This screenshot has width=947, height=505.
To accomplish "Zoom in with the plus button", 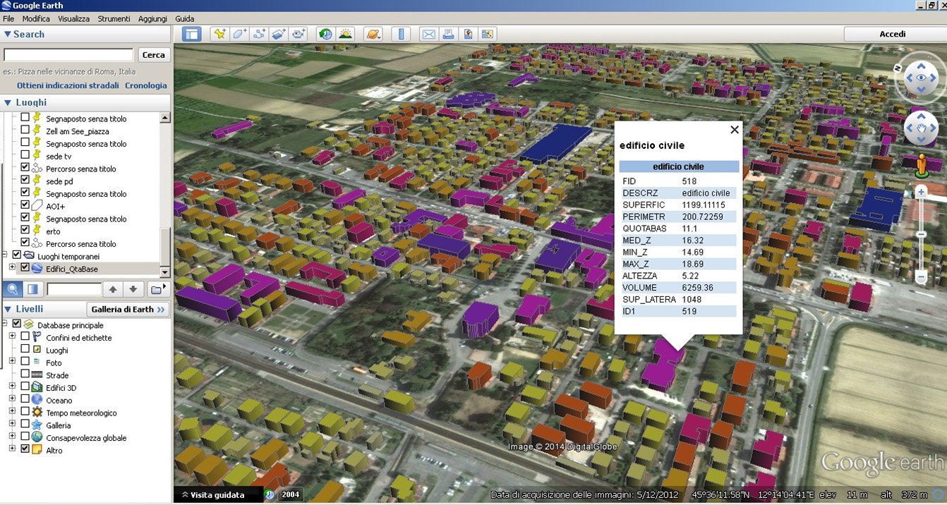I will click(x=921, y=191).
